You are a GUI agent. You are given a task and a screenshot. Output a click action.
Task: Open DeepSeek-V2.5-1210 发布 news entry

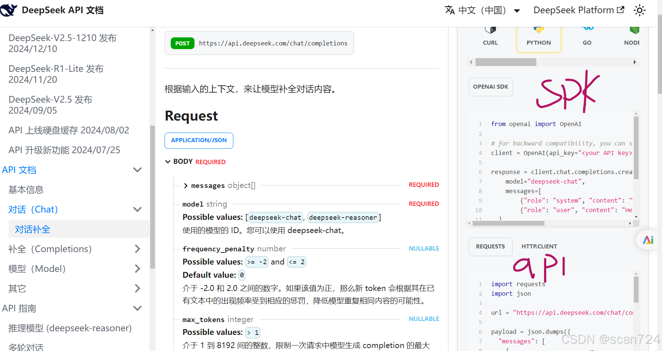(63, 43)
